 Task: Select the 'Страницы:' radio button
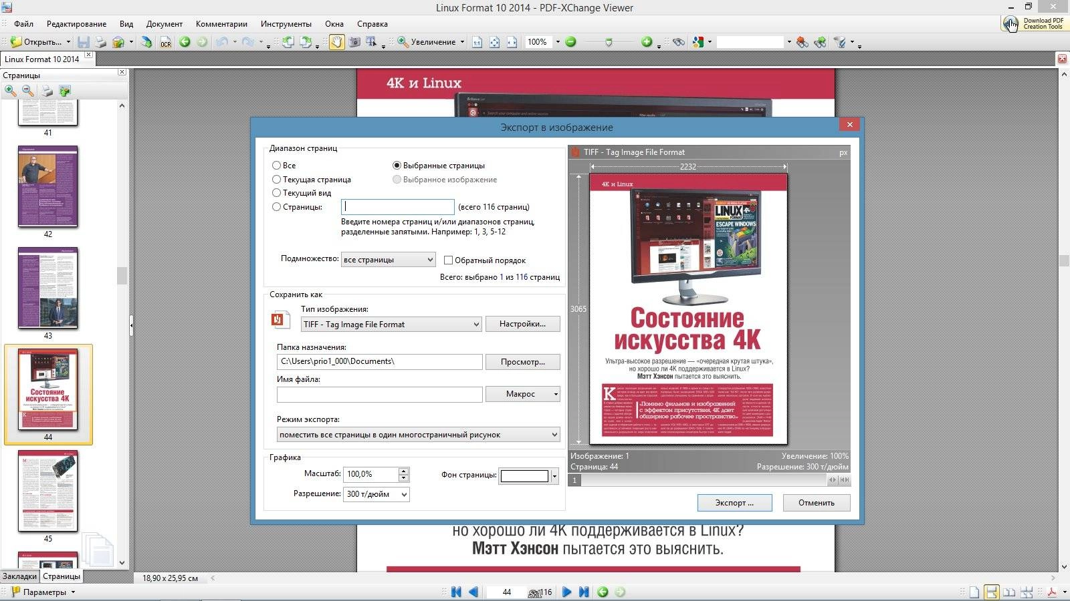pos(276,206)
